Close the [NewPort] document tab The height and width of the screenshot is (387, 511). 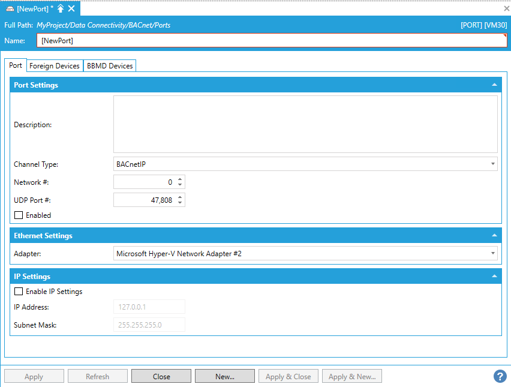(x=71, y=8)
